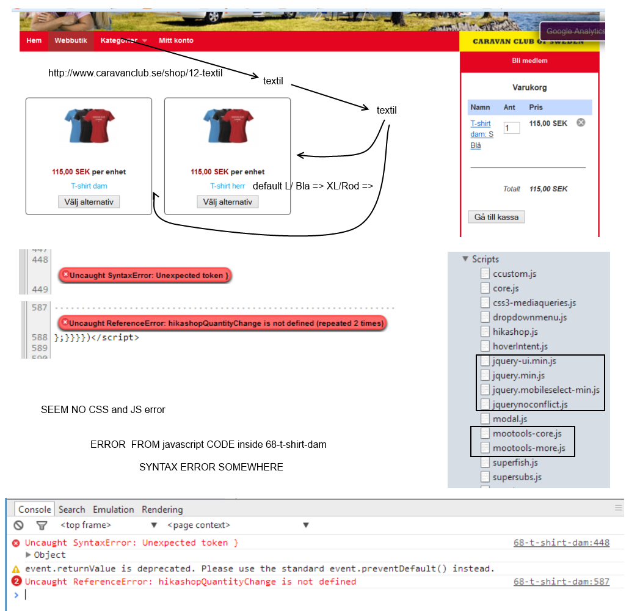This screenshot has height=611, width=629.
Task: Click the SyntaxError red error icon in console
Action: tap(16, 543)
